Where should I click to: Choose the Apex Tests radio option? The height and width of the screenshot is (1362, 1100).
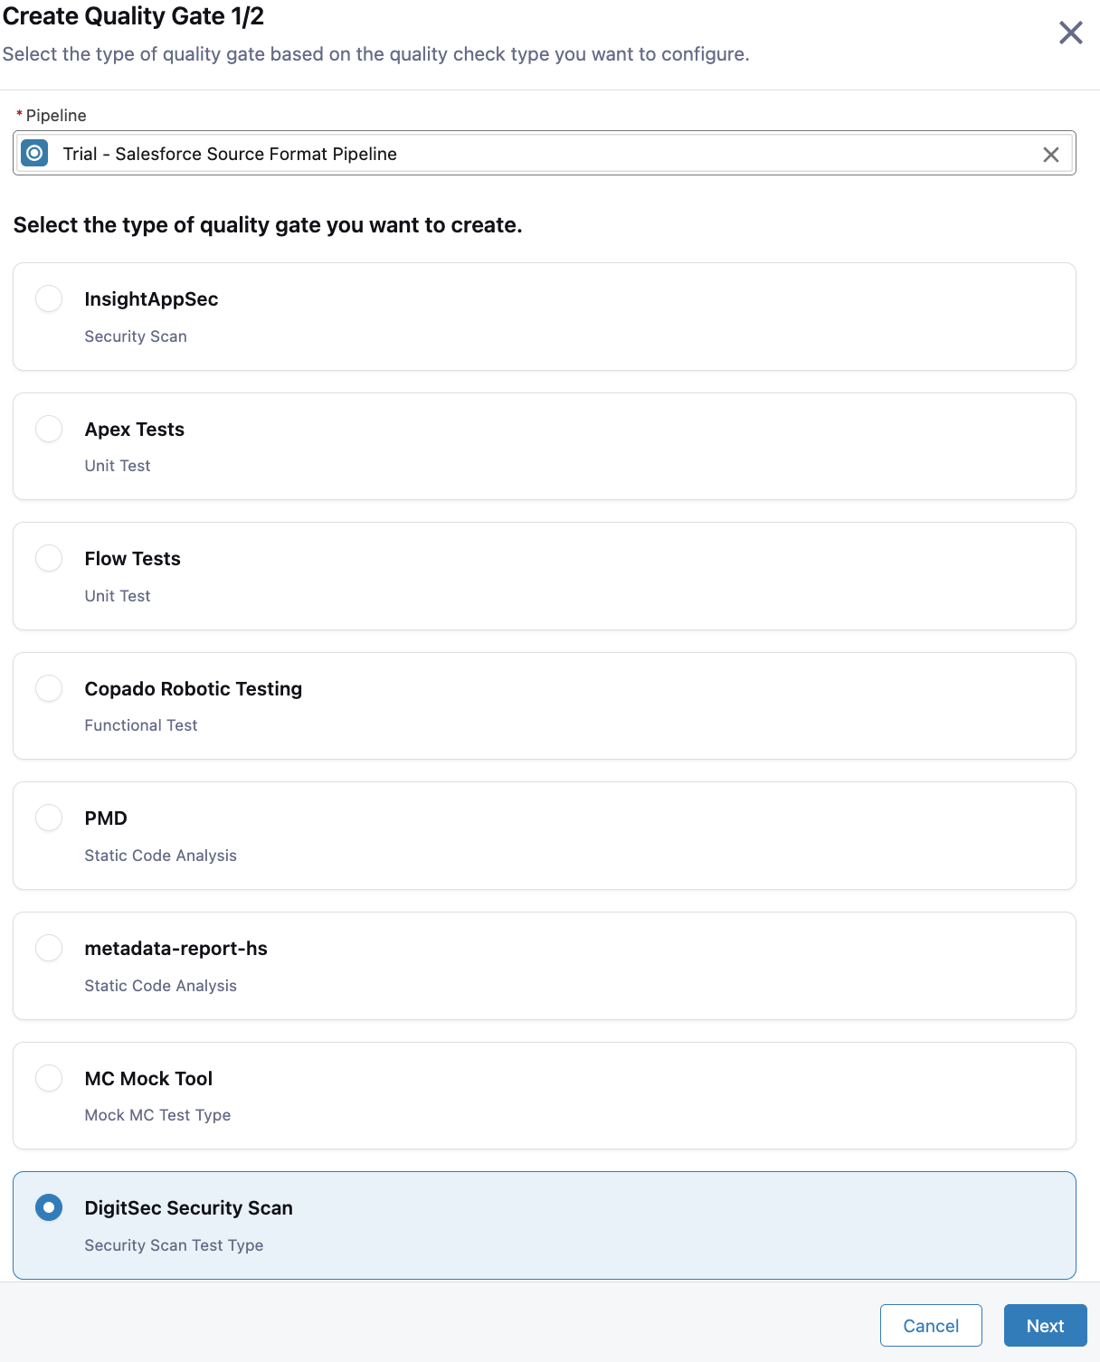tap(49, 429)
